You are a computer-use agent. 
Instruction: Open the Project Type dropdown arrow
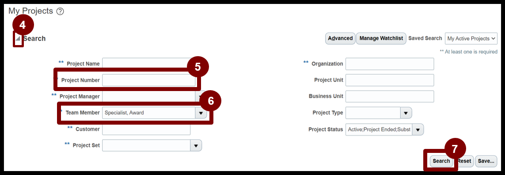coord(406,113)
